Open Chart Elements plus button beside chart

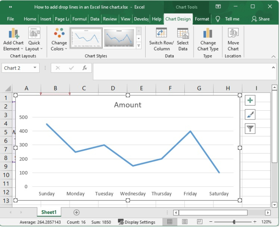(x=250, y=100)
